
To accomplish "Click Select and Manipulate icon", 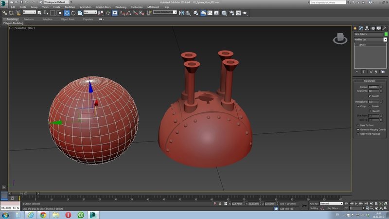I will (108, 13).
